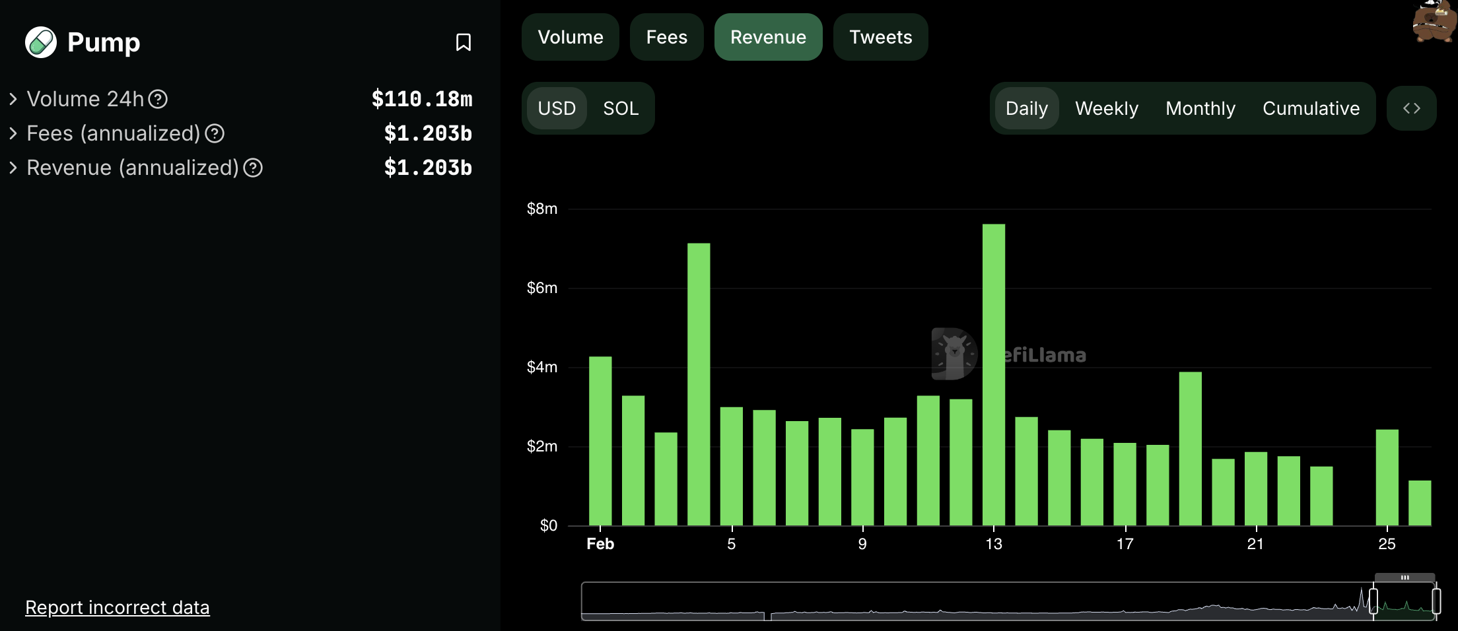Click the DefiLlama watermark logo in chart
The image size is (1458, 631).
tap(954, 354)
